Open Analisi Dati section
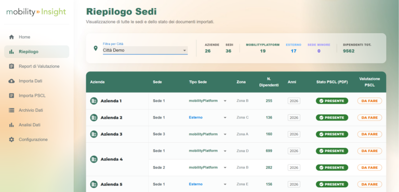 (x=37, y=125)
